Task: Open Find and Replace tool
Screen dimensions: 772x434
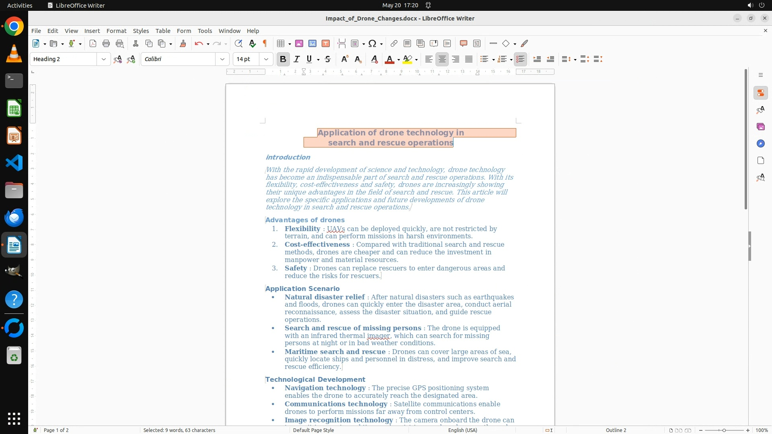Action: click(238, 44)
